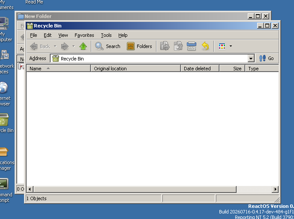Expand the Views dropdown arrow
Viewport: 294px width, 219px height.
231,46
